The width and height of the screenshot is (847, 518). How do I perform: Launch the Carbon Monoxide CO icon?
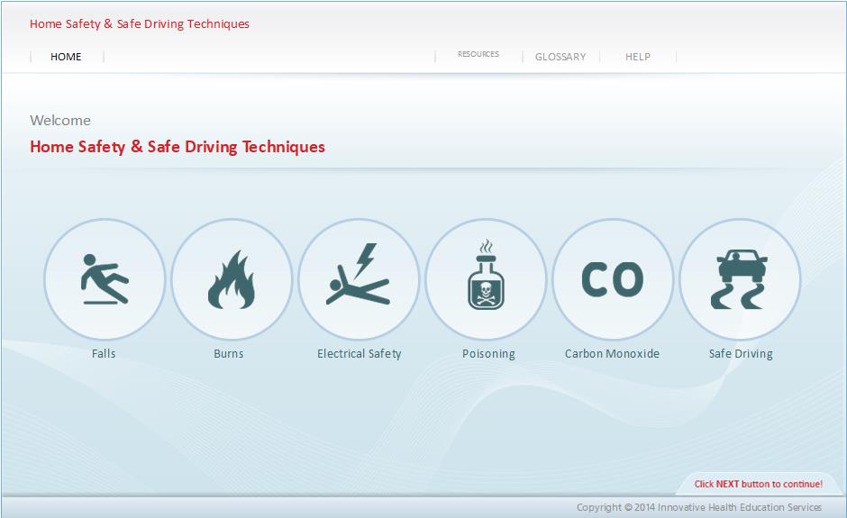pos(613,279)
